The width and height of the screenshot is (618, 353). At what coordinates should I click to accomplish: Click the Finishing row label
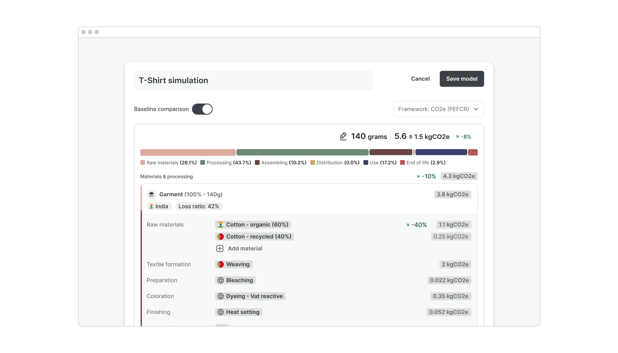(x=158, y=312)
